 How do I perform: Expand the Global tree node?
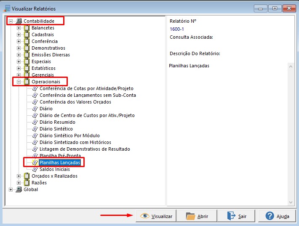pyautogui.click(x=11, y=190)
